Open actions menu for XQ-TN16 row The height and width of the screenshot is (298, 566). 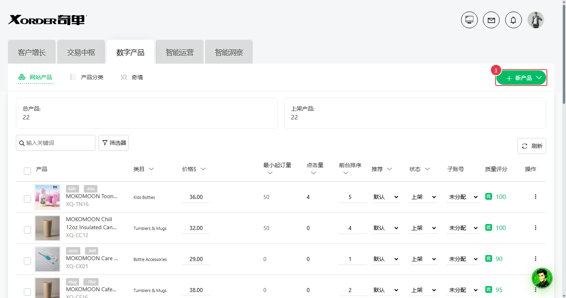point(535,197)
